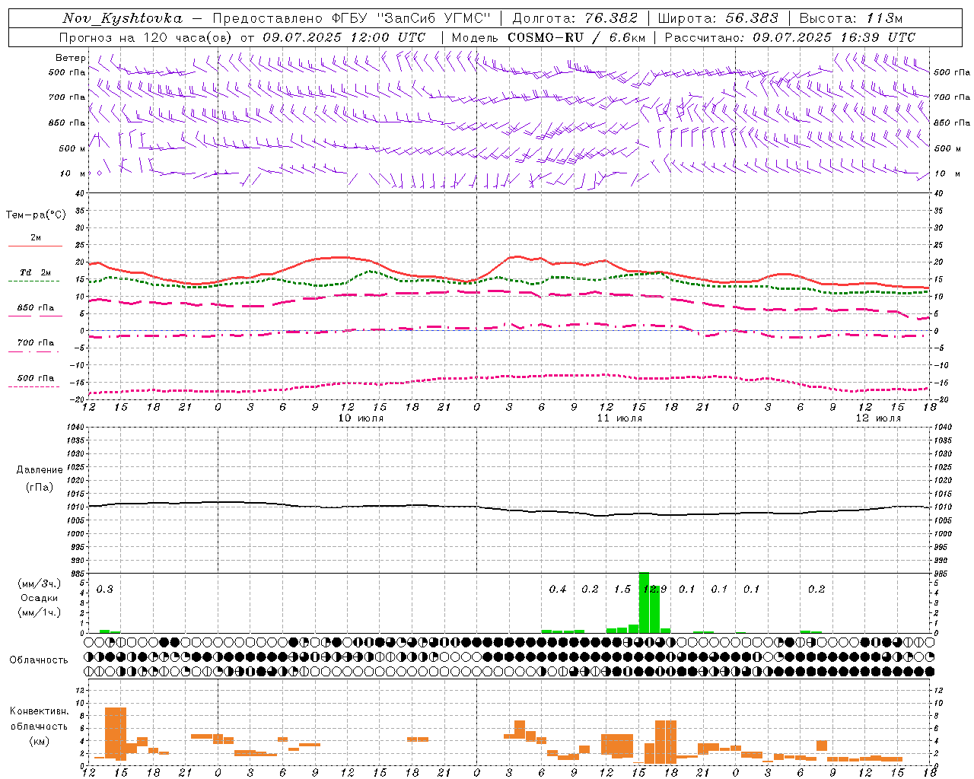The image size is (974, 779).
Task: Click the Ветер wind panel label
Action: coord(71,58)
